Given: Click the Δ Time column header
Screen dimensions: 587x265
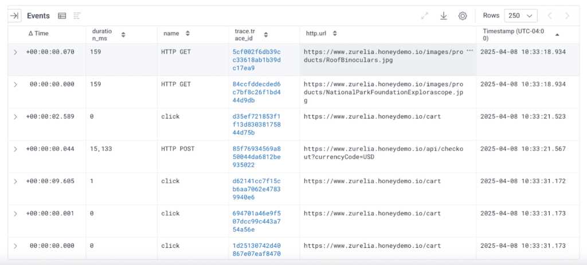Looking at the screenshot, I should [38, 34].
